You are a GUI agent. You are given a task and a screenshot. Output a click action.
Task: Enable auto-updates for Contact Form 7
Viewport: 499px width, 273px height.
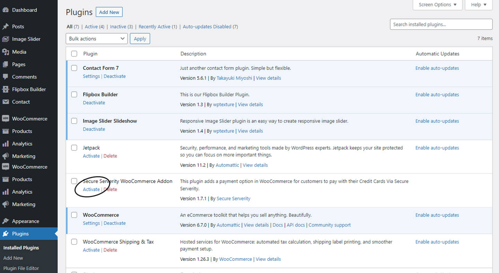coord(437,68)
